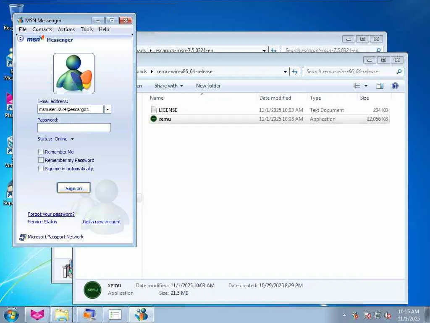This screenshot has width=430, height=323.
Task: Click the Sign In button
Action: tap(73, 188)
